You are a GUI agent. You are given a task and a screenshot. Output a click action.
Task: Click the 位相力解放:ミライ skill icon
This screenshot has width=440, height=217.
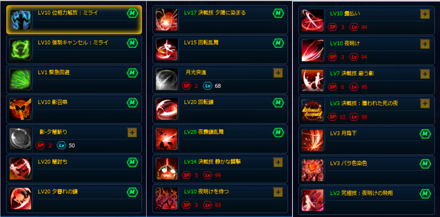[x=20, y=20]
